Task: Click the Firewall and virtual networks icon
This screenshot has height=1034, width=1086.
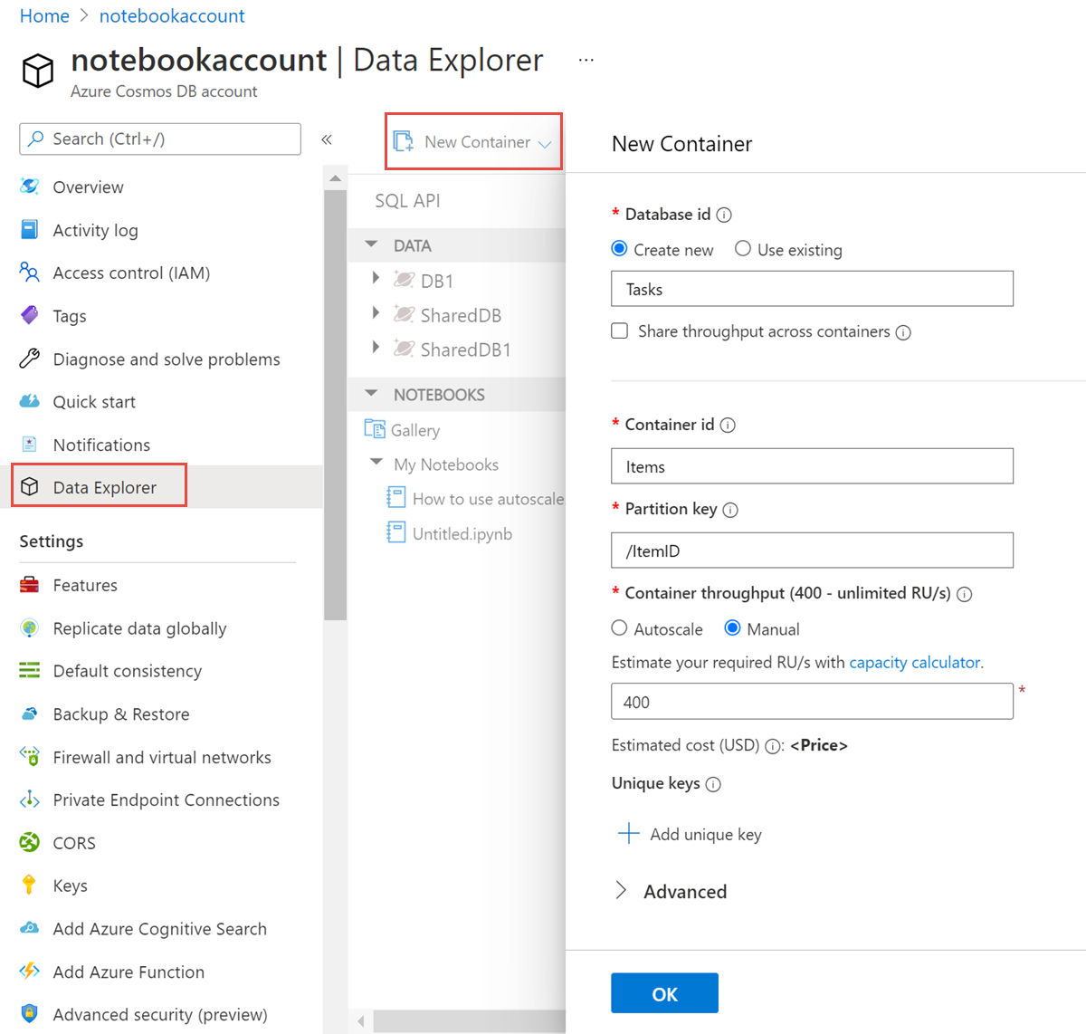Action: click(30, 757)
